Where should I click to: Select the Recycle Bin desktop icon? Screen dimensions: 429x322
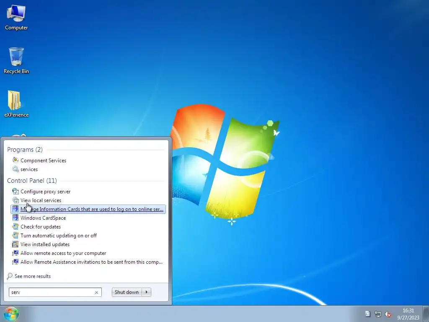coord(16,61)
